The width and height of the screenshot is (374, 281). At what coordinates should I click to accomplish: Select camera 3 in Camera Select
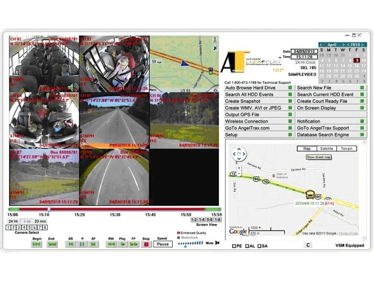click(19, 228)
